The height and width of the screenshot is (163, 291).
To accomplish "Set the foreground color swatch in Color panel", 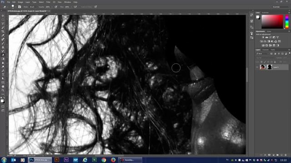I will 258,17.
